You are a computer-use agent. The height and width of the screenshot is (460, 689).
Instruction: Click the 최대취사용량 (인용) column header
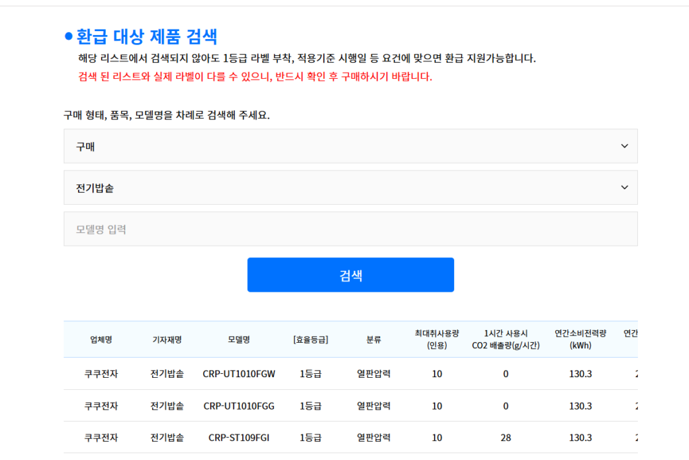click(x=437, y=339)
